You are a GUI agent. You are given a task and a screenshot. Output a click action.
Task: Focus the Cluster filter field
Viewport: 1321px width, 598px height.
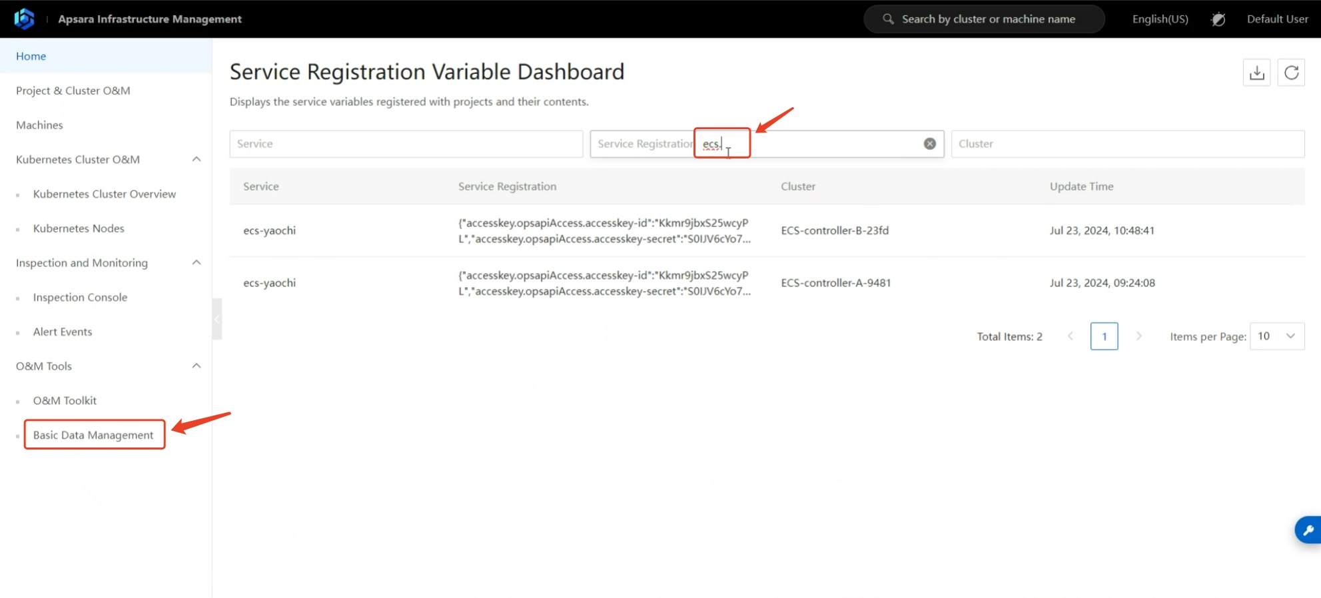click(x=1127, y=144)
